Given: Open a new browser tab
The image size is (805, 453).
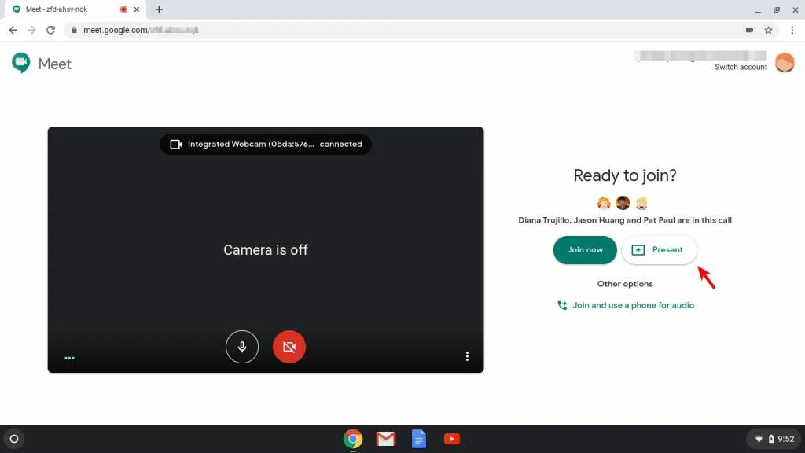Looking at the screenshot, I should click(159, 10).
